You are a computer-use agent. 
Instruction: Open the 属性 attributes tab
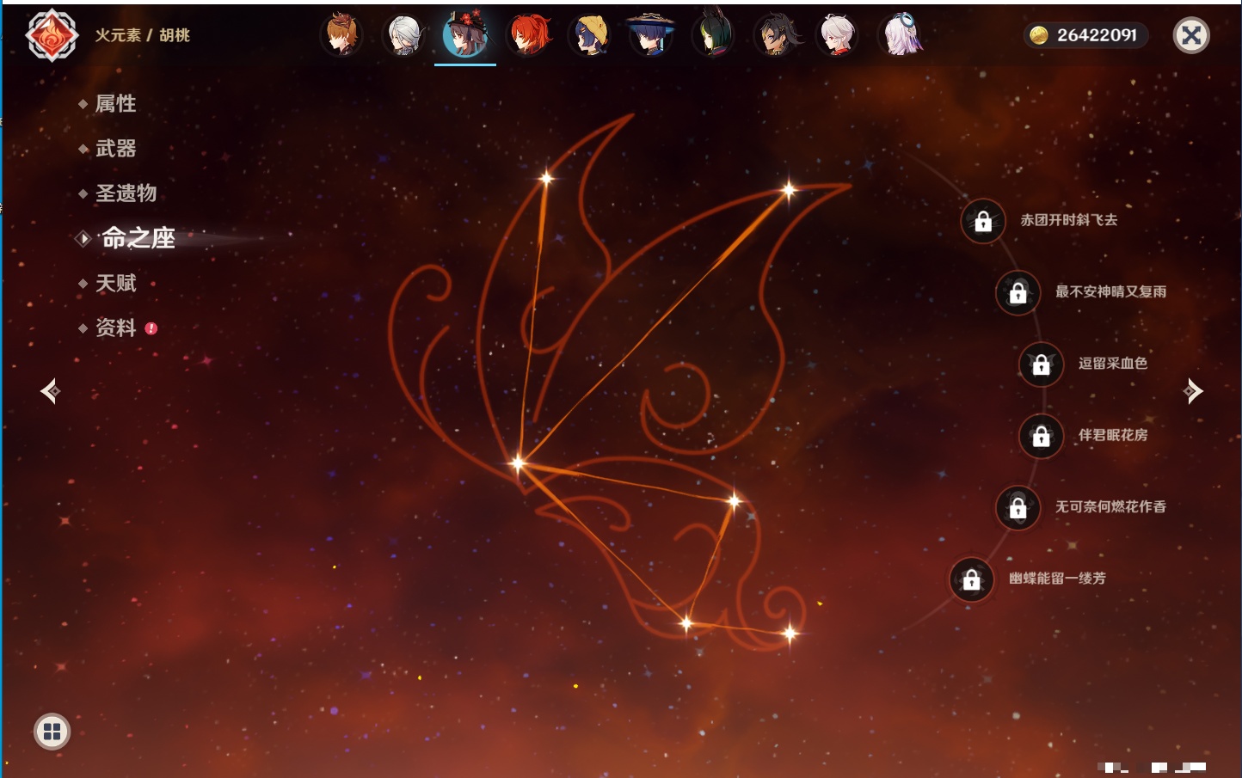pos(115,104)
